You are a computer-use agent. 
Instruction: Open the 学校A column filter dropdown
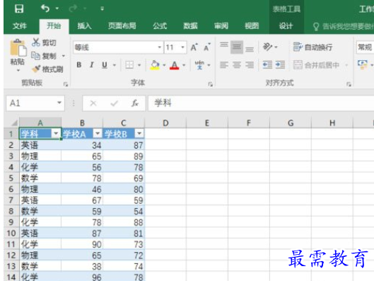pyautogui.click(x=98, y=133)
